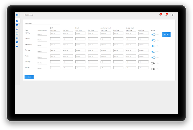
Task: Enable the Saturday active switch
Action: [x=153, y=63]
